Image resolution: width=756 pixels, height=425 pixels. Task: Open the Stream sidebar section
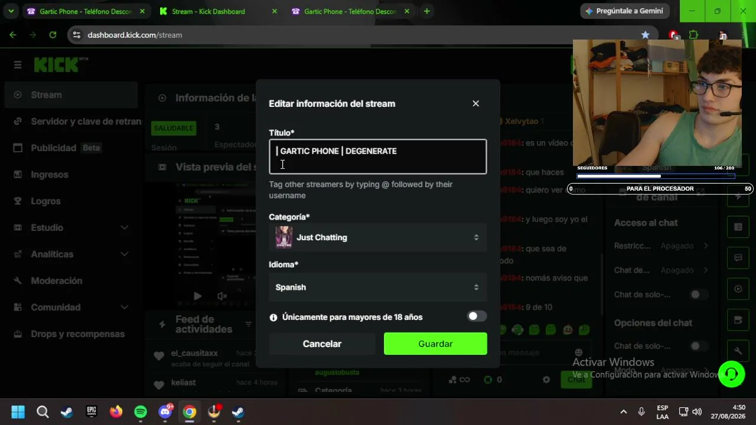(71, 94)
